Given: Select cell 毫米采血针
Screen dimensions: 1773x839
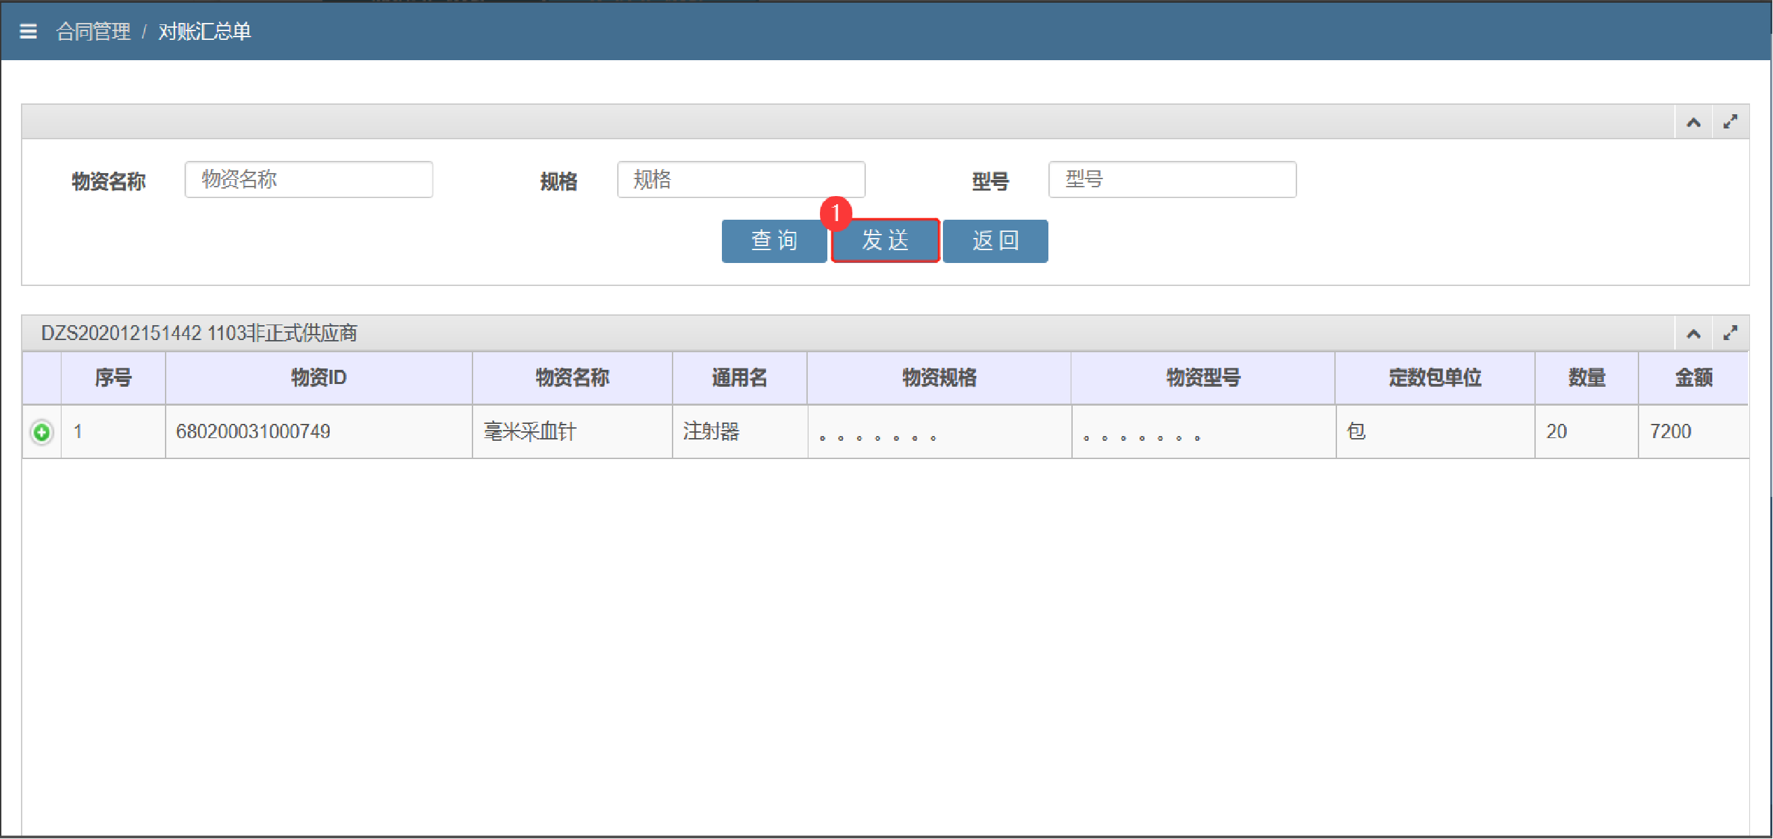Looking at the screenshot, I should 573,432.
